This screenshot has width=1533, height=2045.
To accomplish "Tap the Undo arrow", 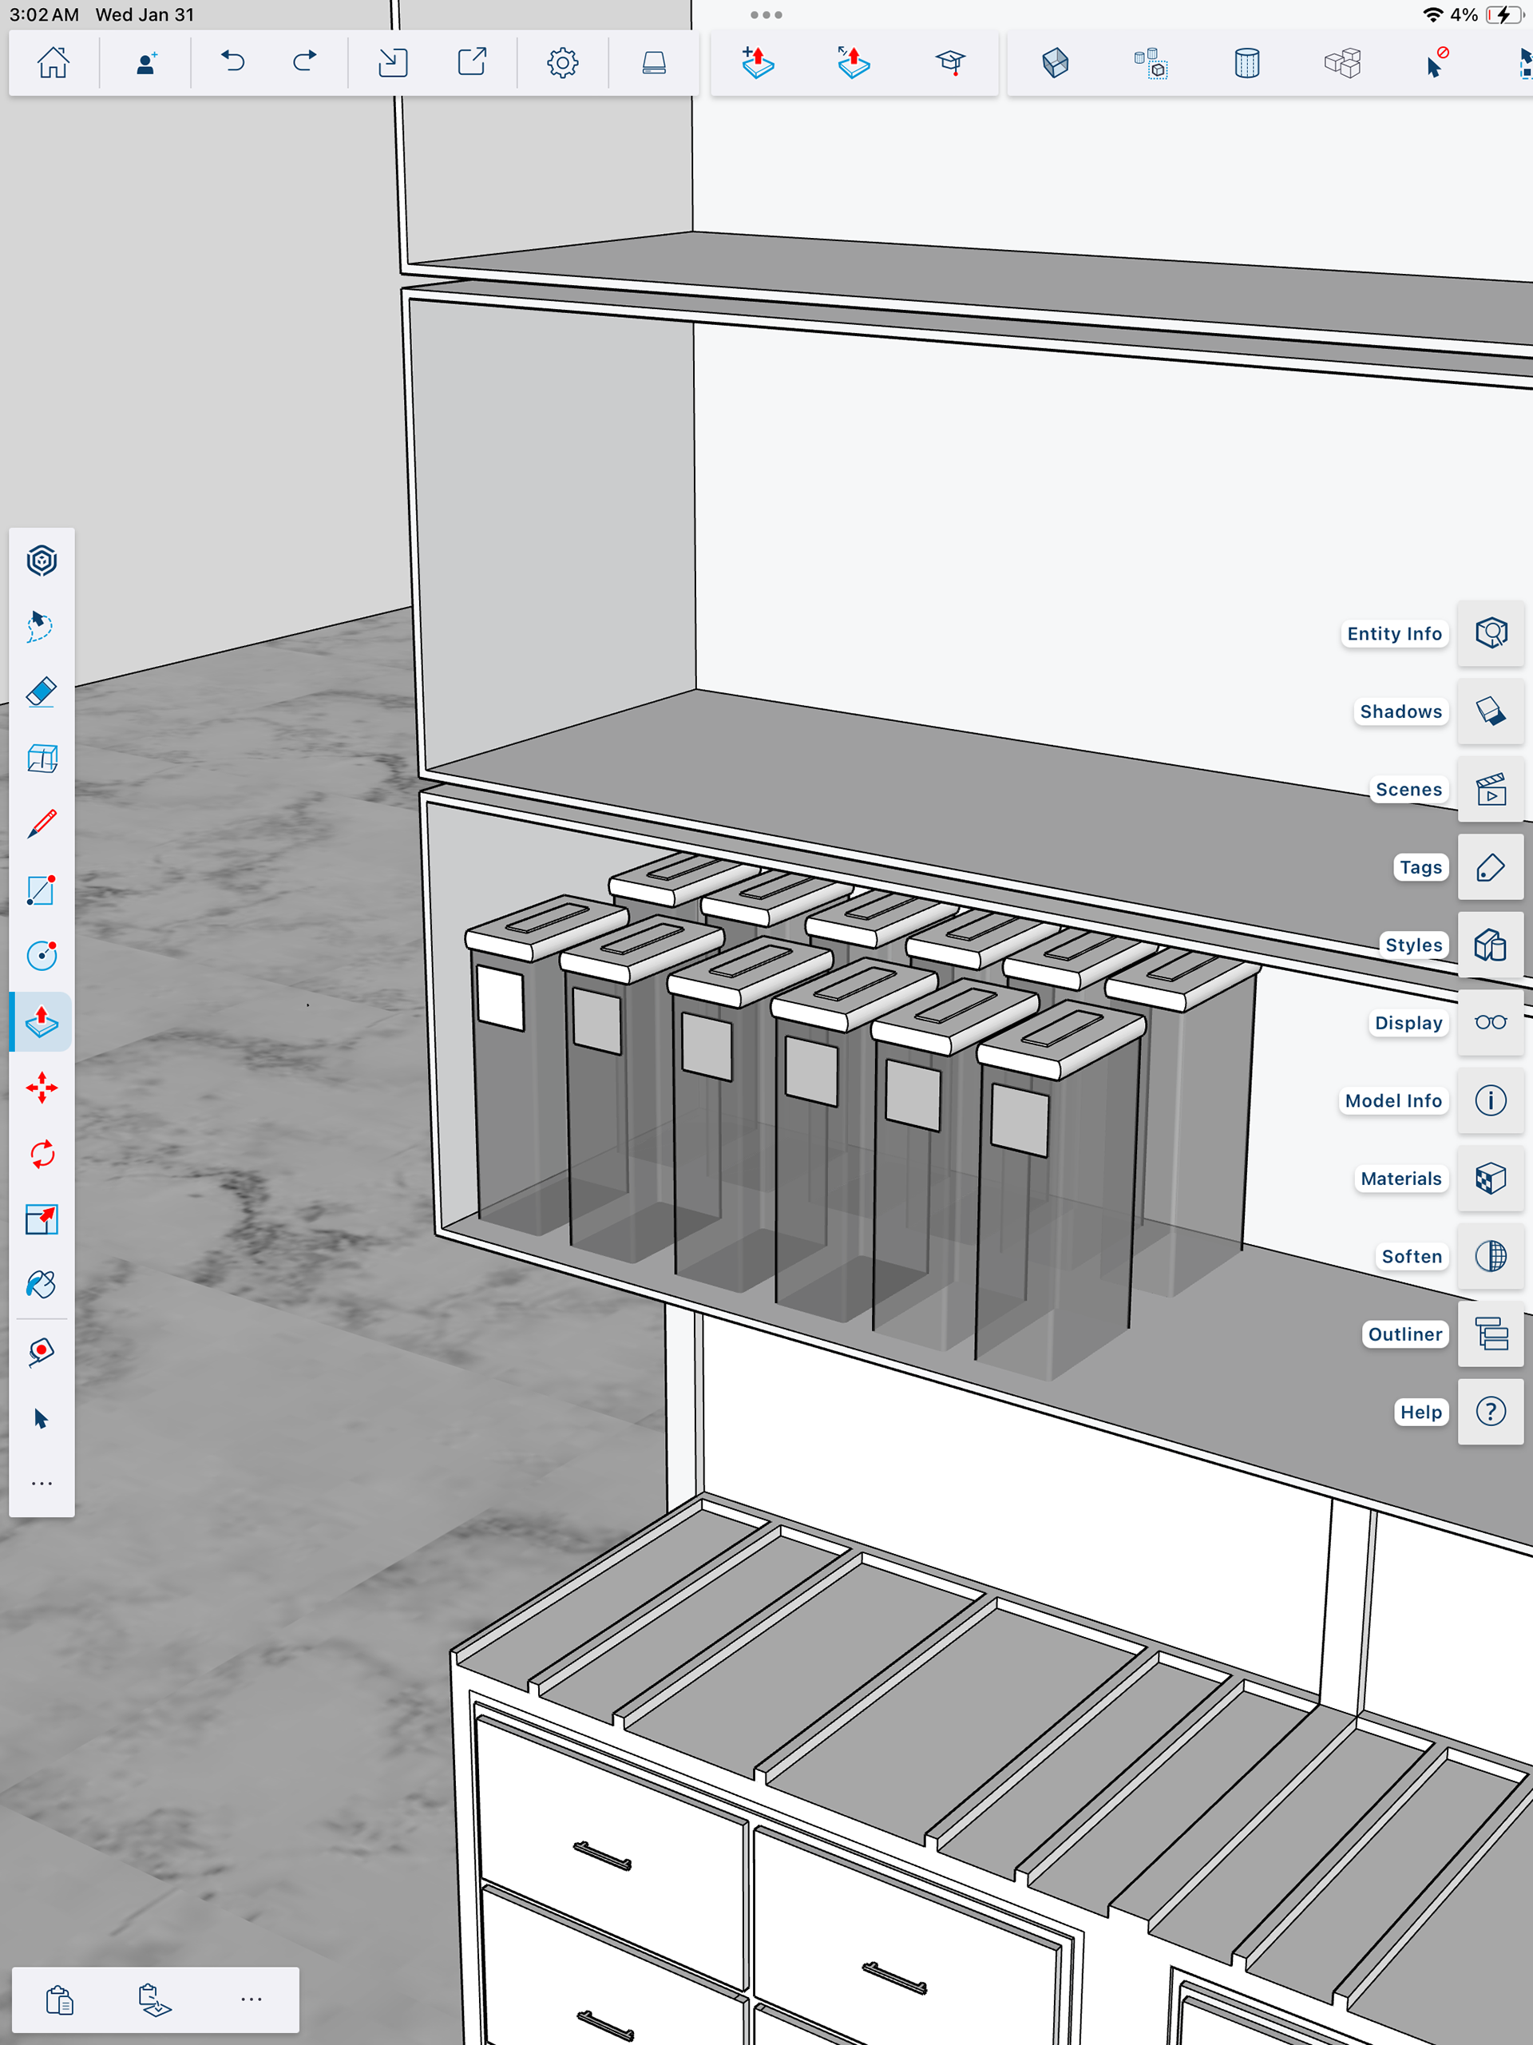I will tap(232, 63).
